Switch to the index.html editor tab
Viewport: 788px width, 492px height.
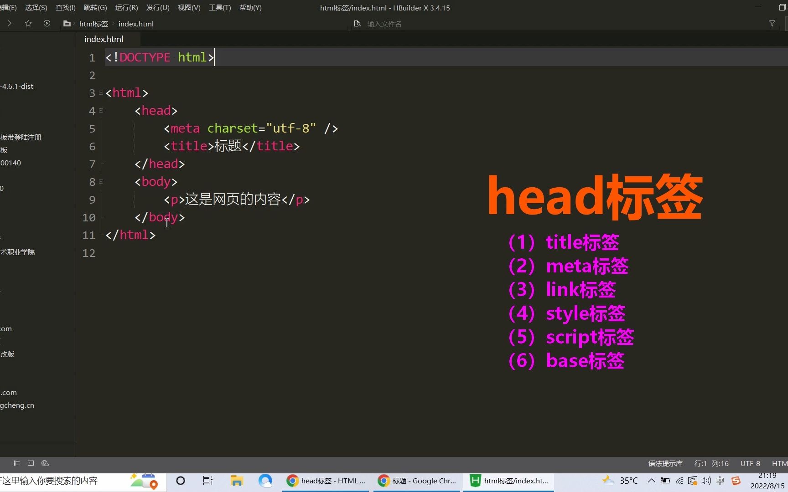pyautogui.click(x=104, y=39)
